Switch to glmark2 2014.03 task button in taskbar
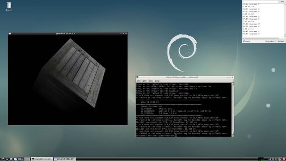286x161 pixels. point(64,159)
